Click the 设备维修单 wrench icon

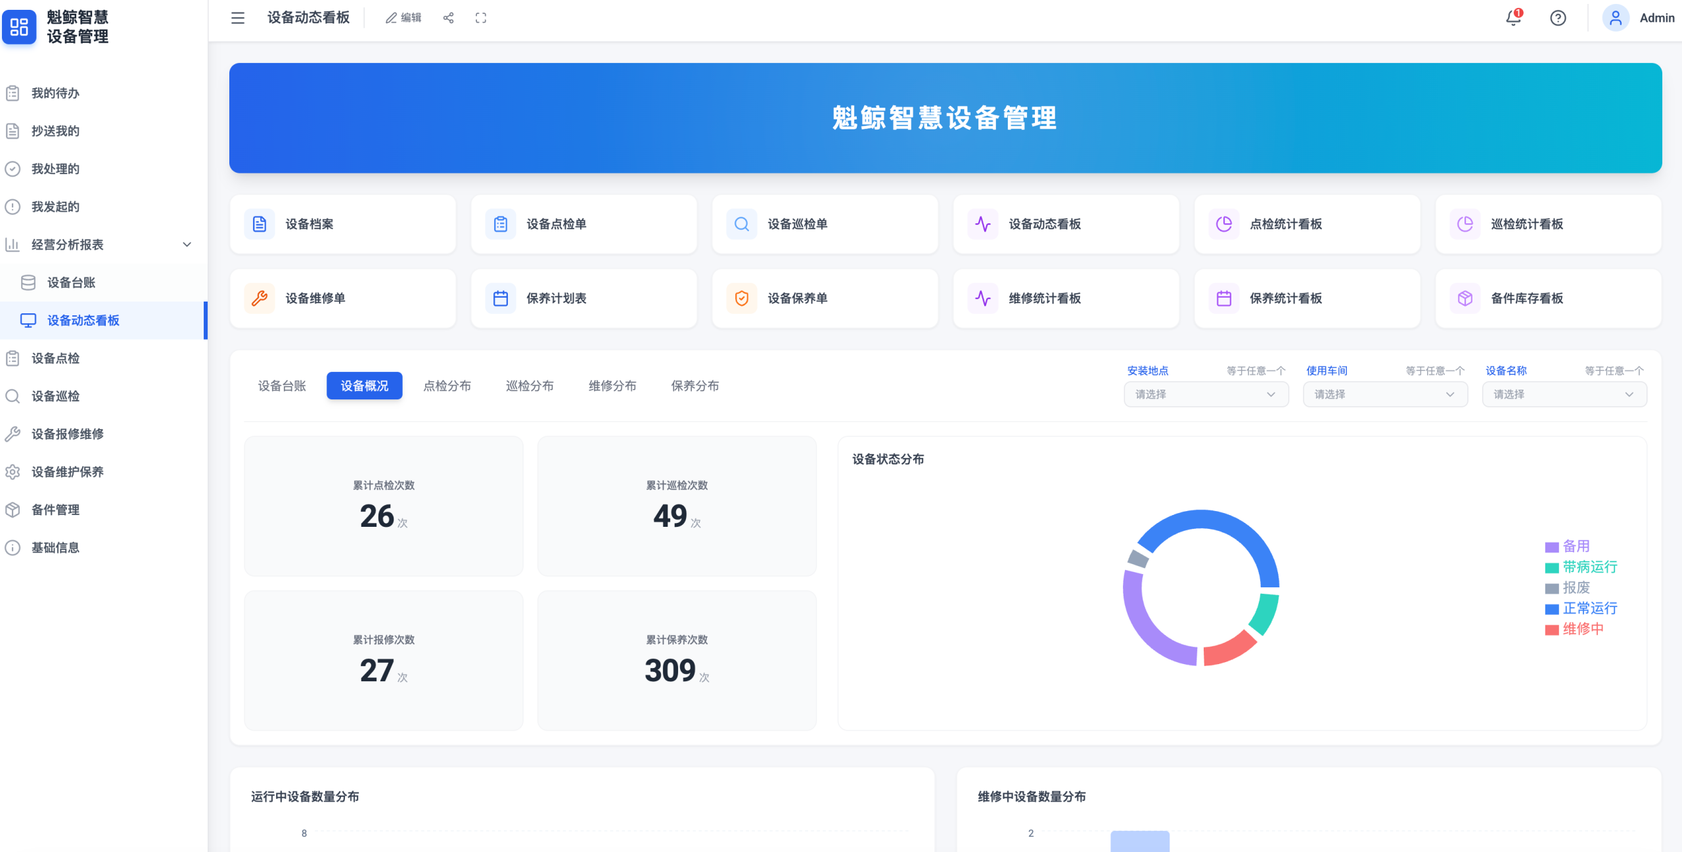point(260,298)
